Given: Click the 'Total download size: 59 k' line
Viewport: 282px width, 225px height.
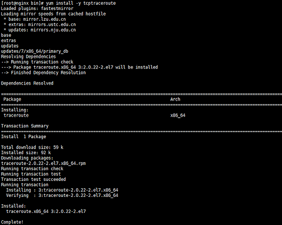Looking at the screenshot, I should [32, 147].
